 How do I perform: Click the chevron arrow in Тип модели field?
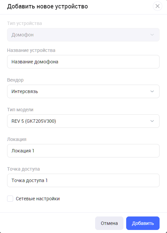click(152, 121)
